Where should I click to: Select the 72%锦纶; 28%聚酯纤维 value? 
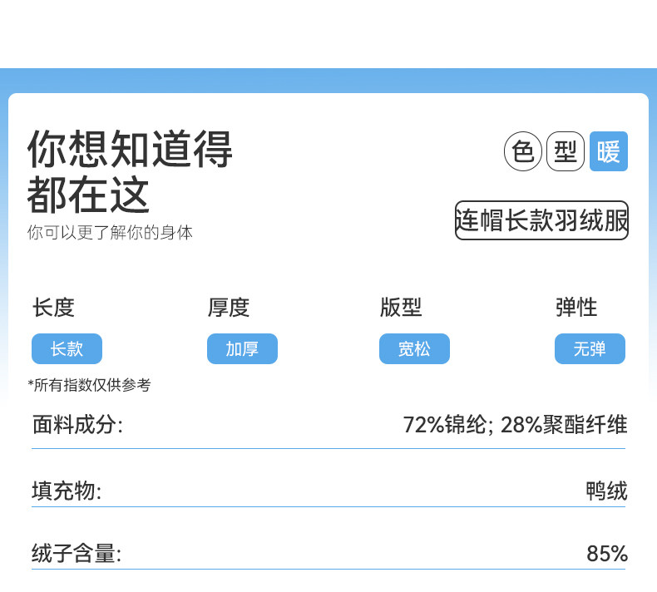[x=515, y=426]
